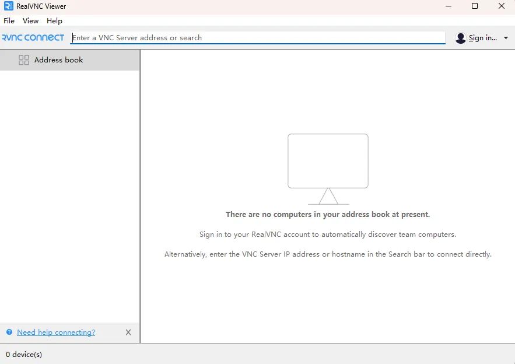
Task: Close the RealVNC Viewer window
Action: [502, 6]
